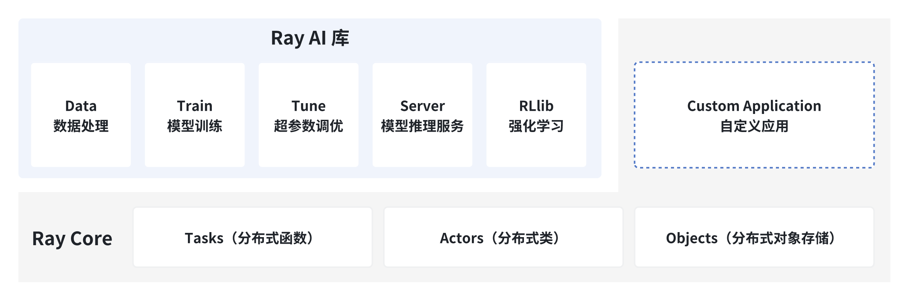Click the "Ray Core" heading
The width and height of the screenshot is (909, 301).
click(72, 239)
